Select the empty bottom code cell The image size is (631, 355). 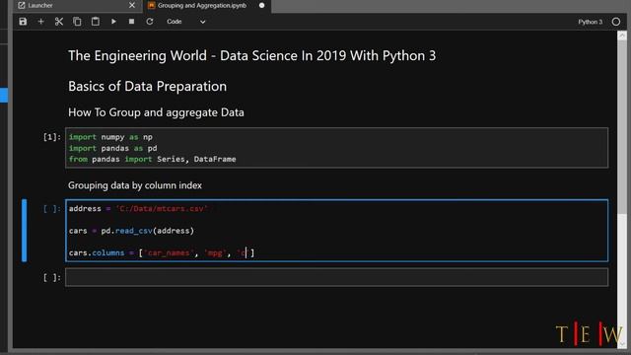tap(337, 277)
